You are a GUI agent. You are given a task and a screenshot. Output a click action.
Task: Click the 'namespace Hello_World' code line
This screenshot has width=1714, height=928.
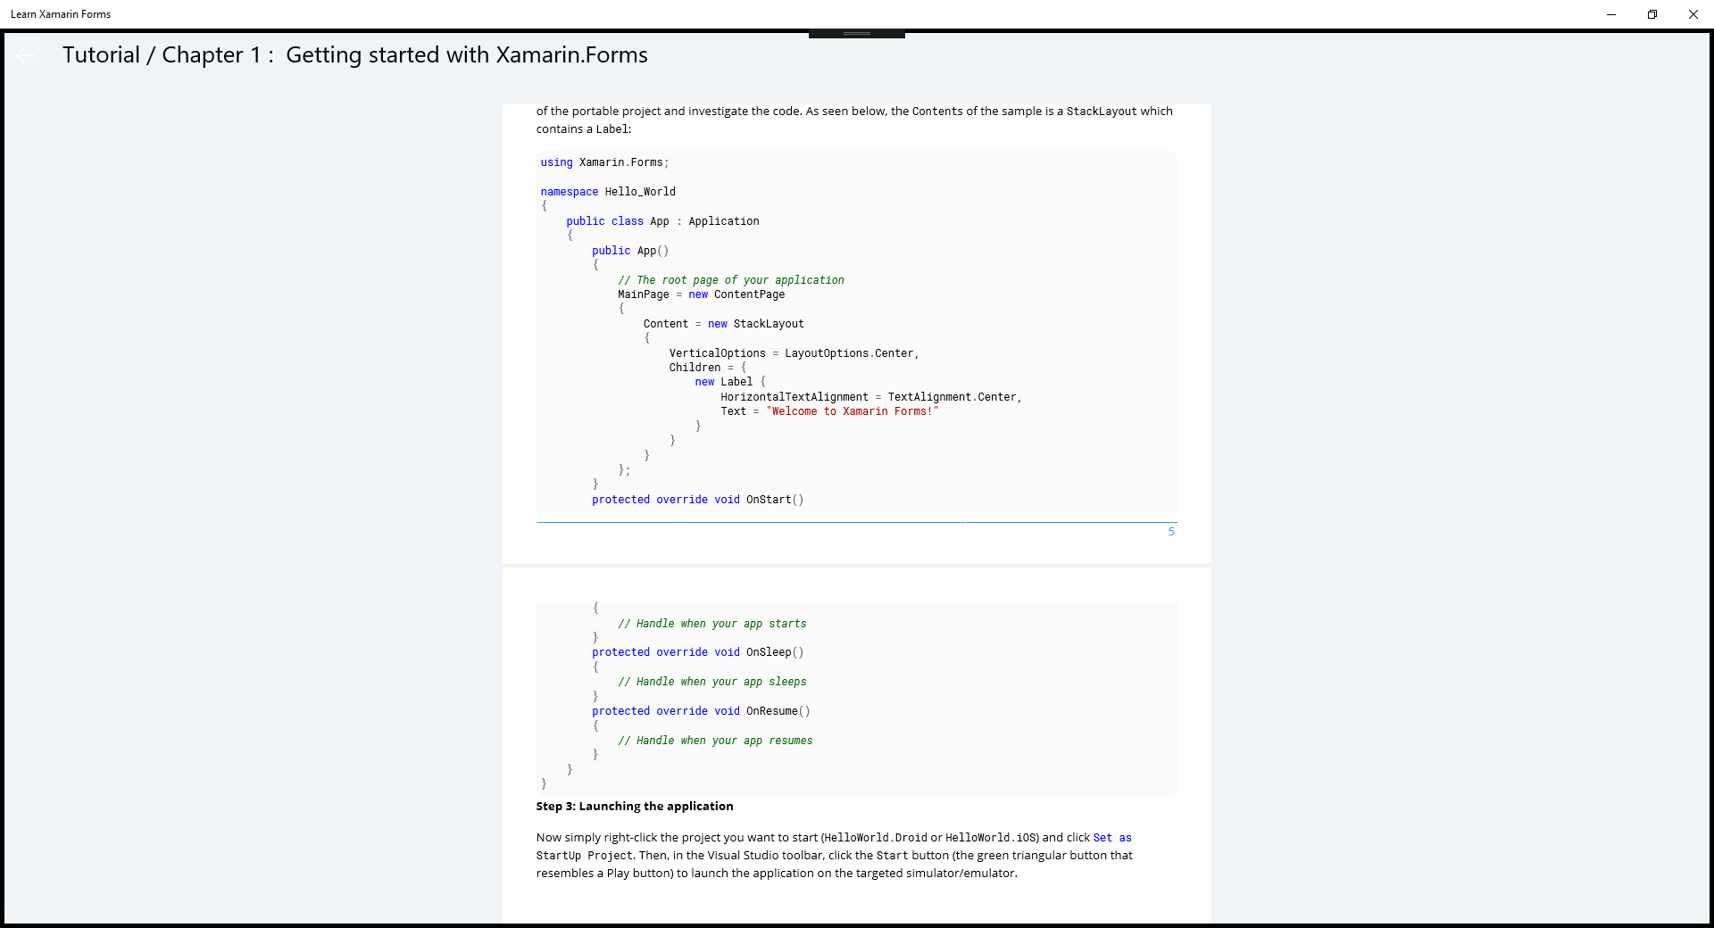click(x=608, y=192)
